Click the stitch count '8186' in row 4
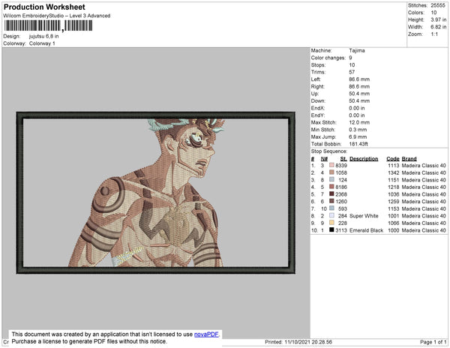450x348 pixels. pos(341,187)
